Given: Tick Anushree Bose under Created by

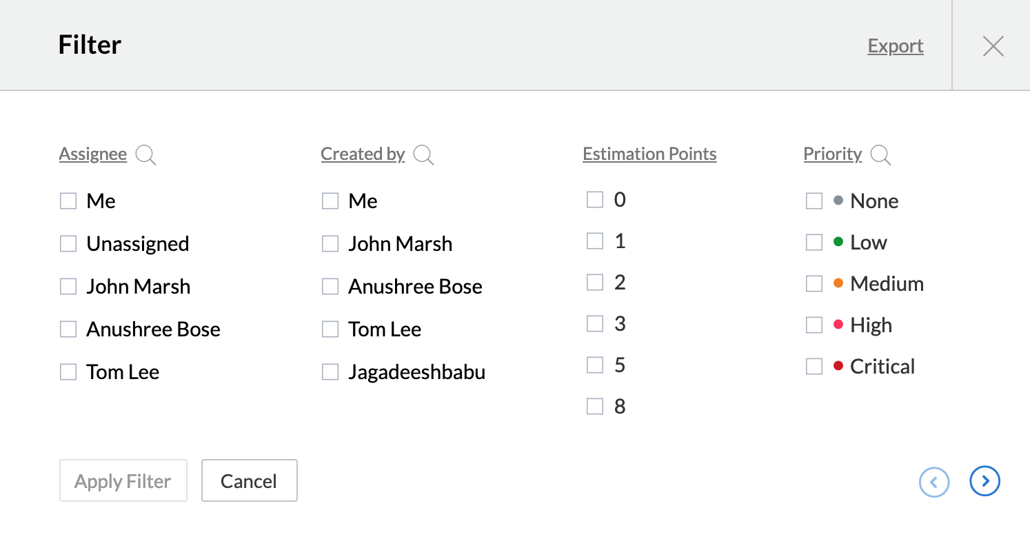Looking at the screenshot, I should (x=330, y=287).
